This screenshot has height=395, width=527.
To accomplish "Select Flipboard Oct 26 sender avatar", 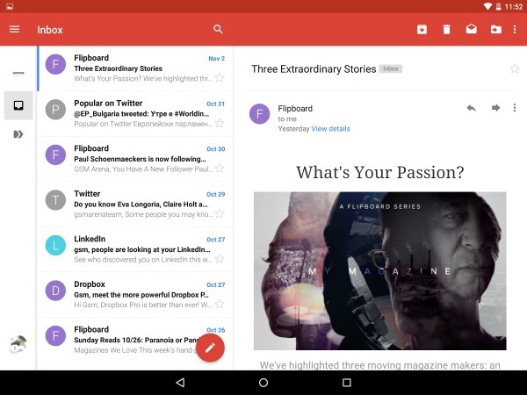I will [55, 336].
